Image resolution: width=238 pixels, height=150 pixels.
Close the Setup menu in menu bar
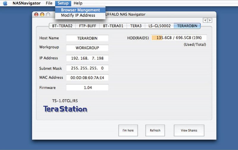click(63, 3)
